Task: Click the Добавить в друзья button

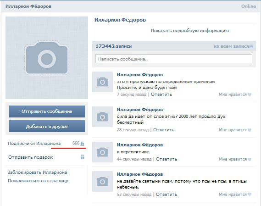Action: click(47, 126)
